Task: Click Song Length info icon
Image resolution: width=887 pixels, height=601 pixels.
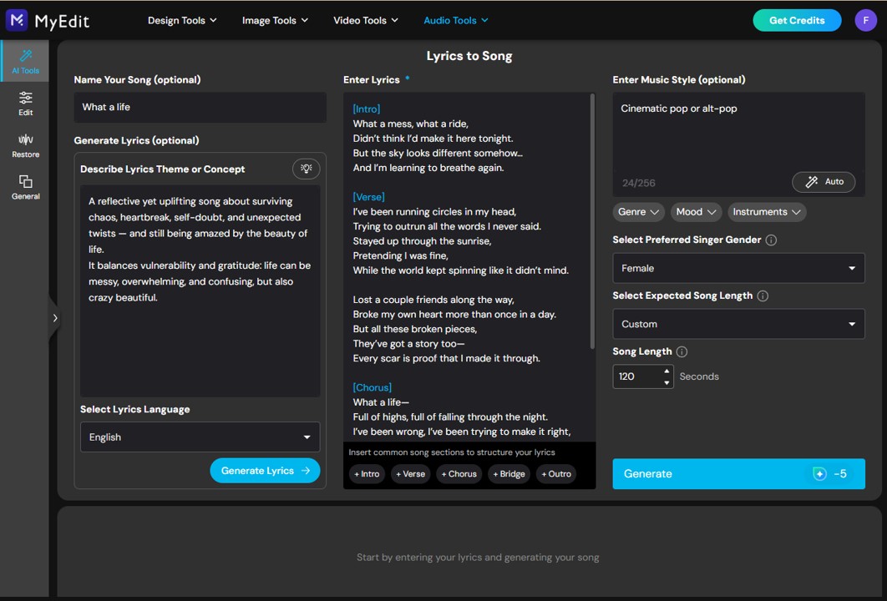Action: pyautogui.click(x=682, y=351)
